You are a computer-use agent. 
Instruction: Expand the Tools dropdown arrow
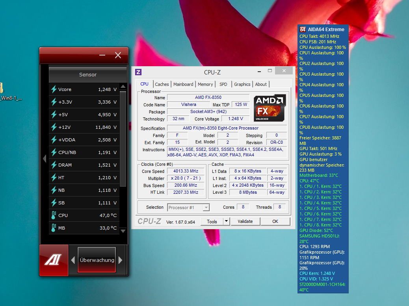pyautogui.click(x=227, y=221)
